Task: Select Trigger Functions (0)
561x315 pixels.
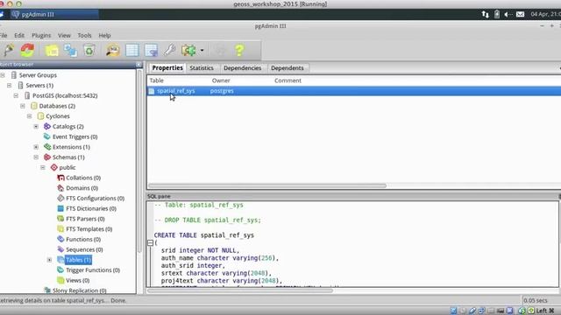Action: point(93,270)
